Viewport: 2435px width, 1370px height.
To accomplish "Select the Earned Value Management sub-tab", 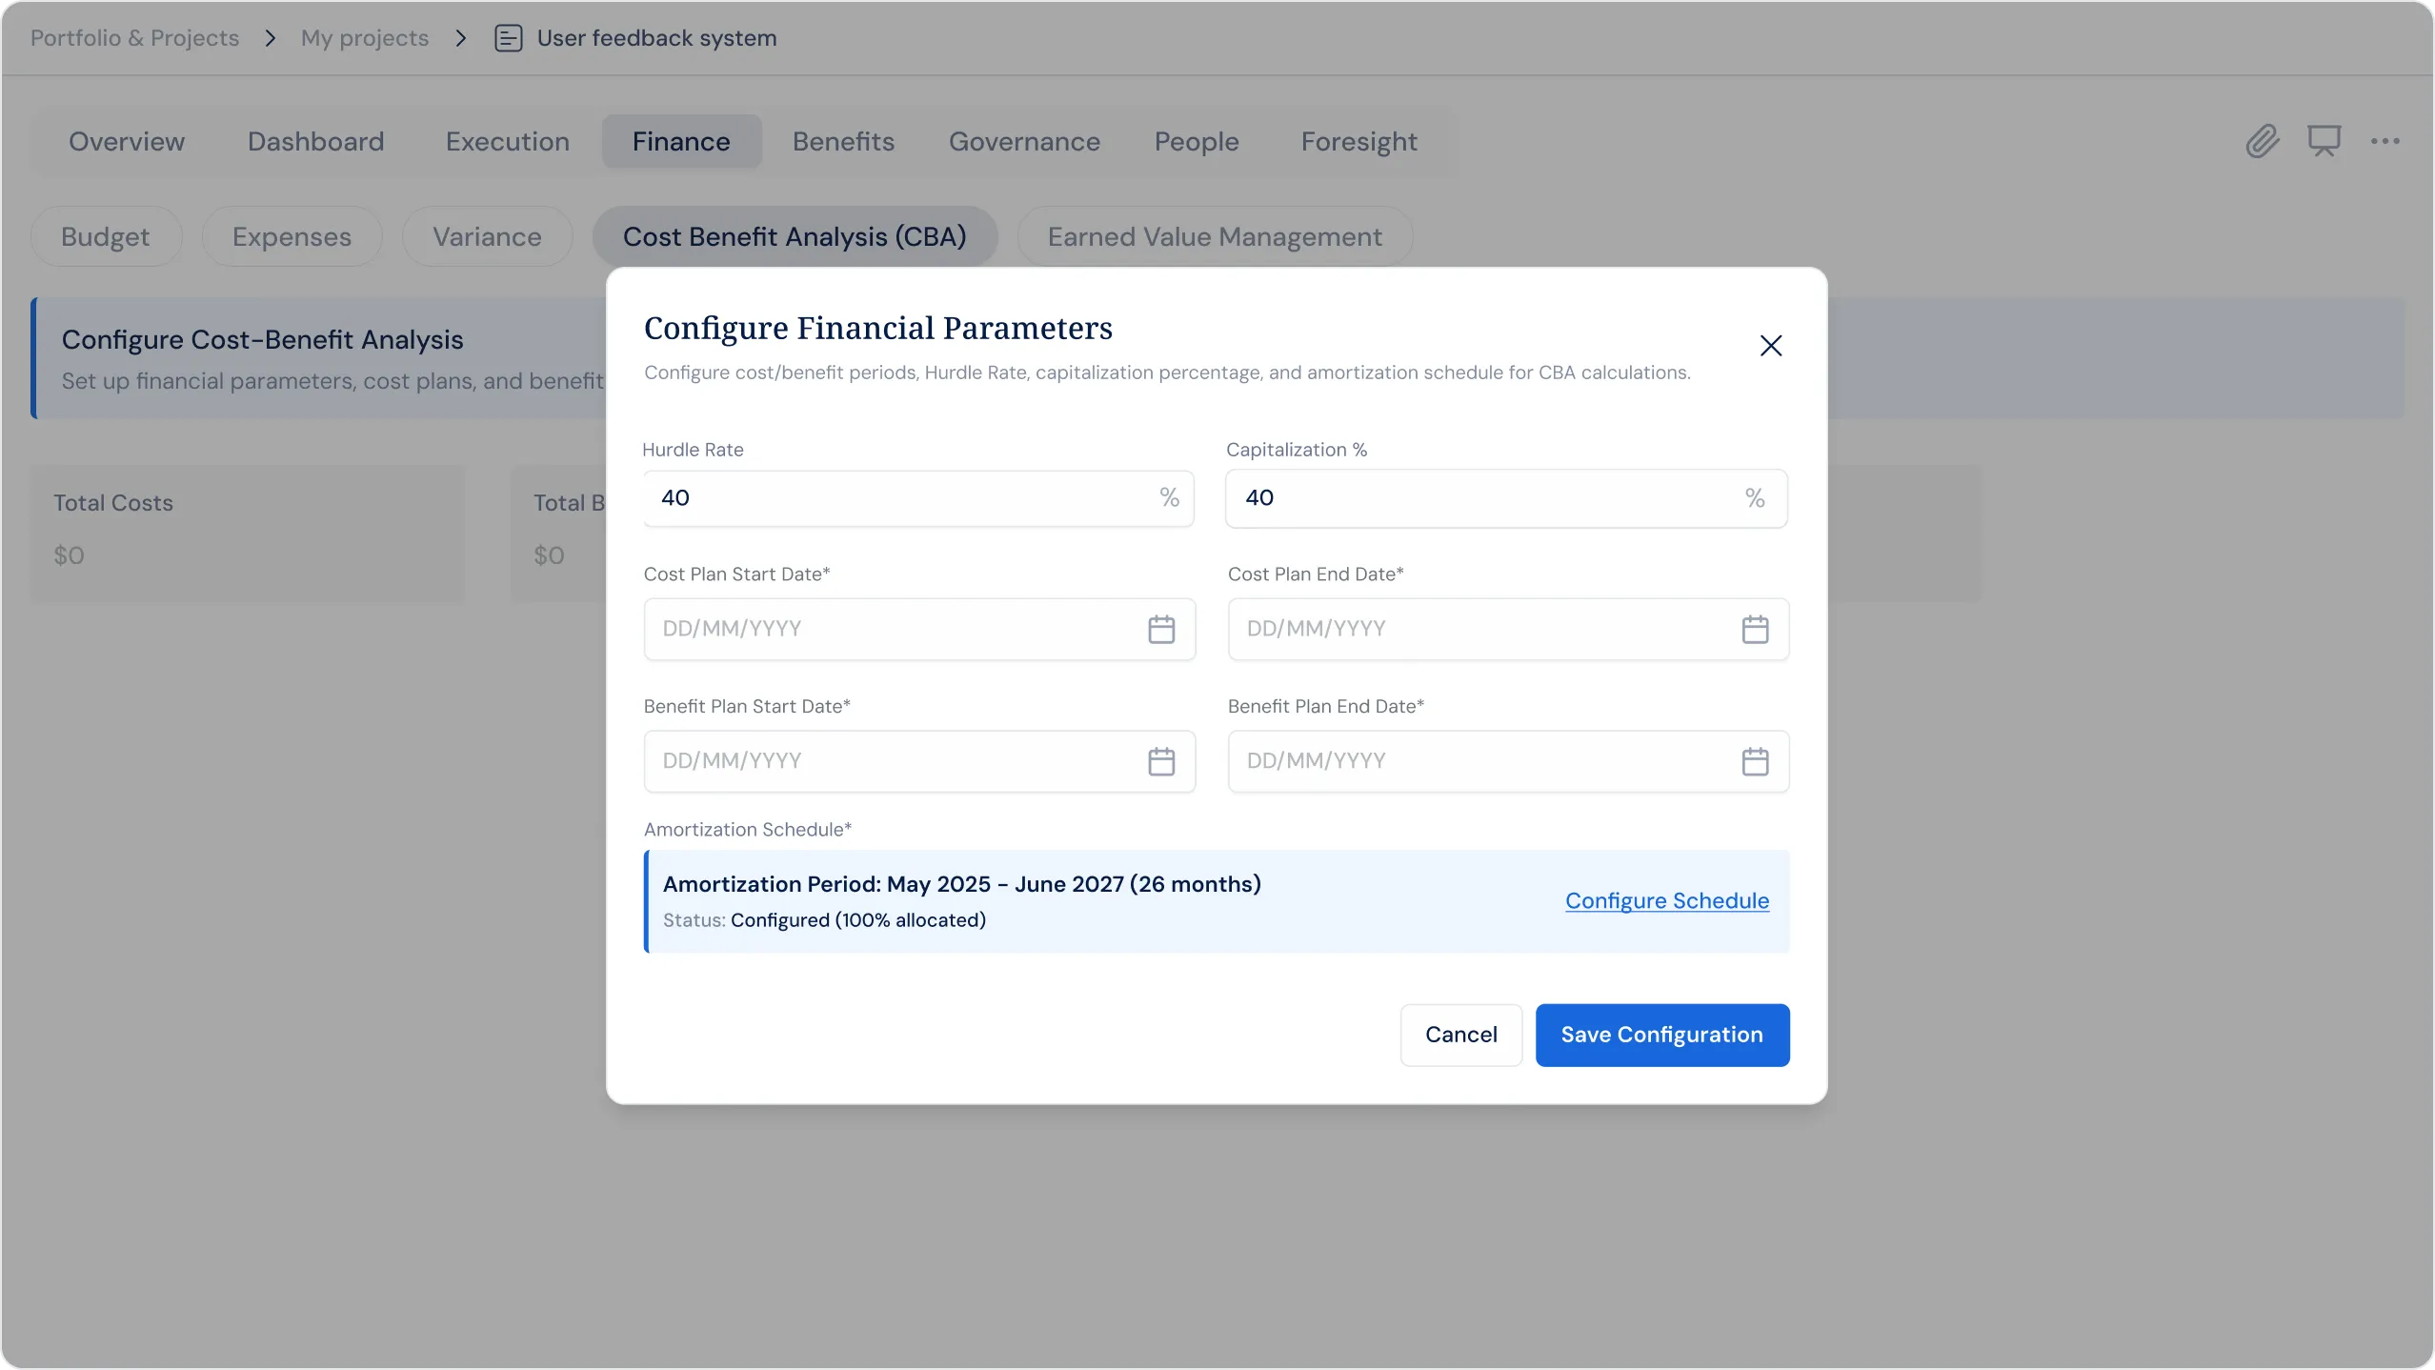I will [x=1215, y=236].
